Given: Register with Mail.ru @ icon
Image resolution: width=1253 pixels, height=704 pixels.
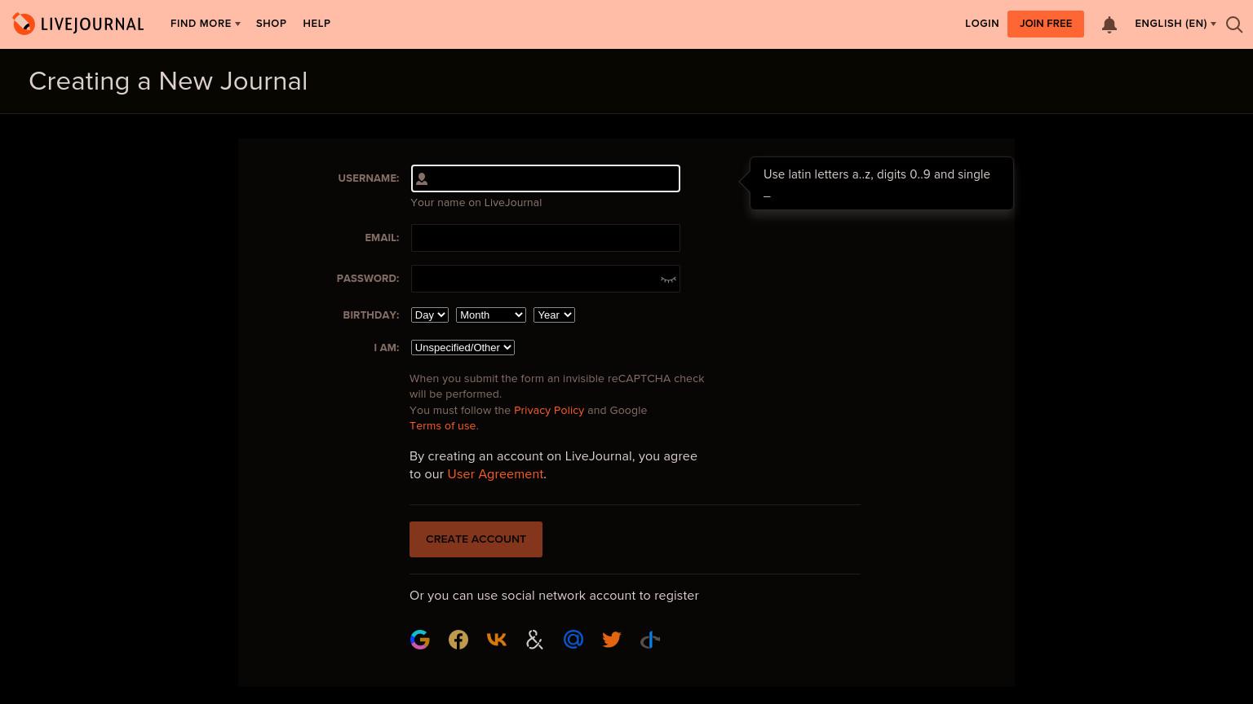Looking at the screenshot, I should [x=573, y=640].
